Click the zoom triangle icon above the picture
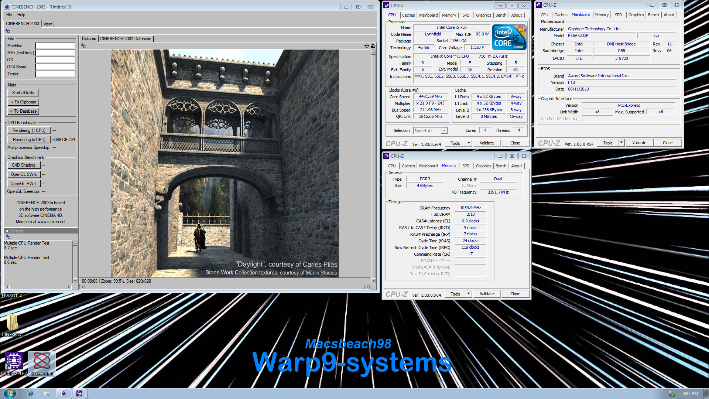Image resolution: width=709 pixels, height=399 pixels. point(373,46)
